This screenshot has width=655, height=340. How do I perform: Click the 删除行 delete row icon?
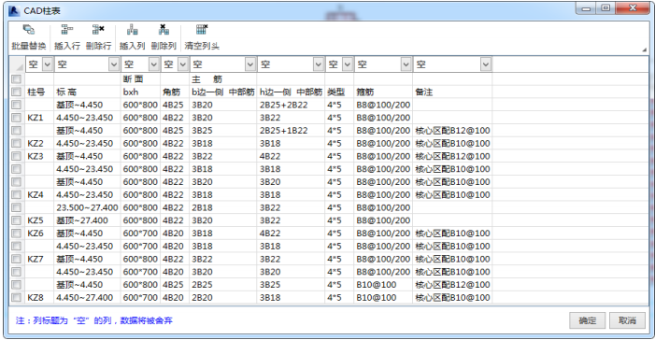[99, 30]
